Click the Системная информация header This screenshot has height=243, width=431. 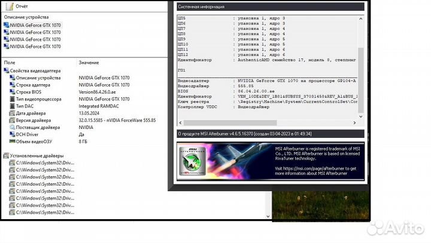point(271,7)
